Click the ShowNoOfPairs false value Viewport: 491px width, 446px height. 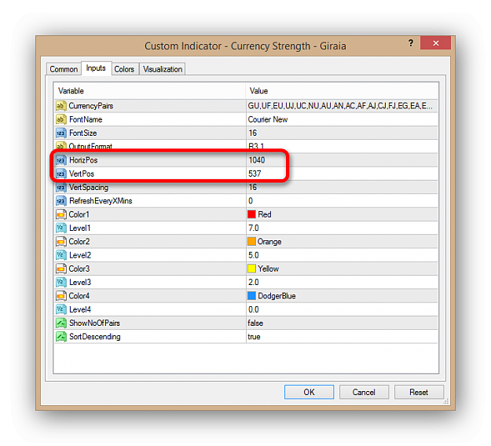pyautogui.click(x=255, y=323)
